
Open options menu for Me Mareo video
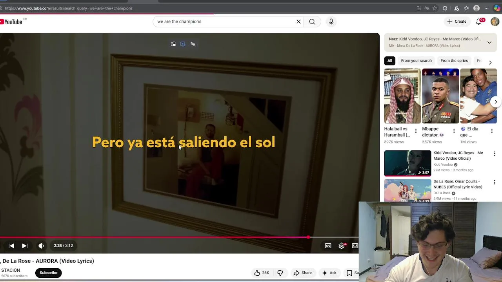[x=494, y=154]
